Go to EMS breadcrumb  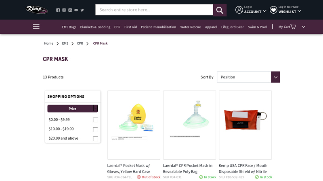coord(65,43)
